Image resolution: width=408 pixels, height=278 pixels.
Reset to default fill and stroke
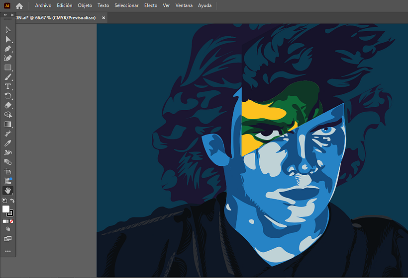[4, 201]
